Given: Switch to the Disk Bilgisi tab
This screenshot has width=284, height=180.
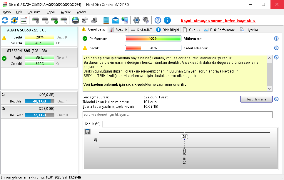Looking at the screenshot, I should (168, 30).
